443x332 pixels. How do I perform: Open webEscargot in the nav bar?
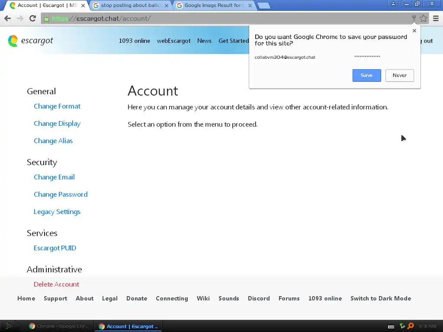tap(174, 41)
